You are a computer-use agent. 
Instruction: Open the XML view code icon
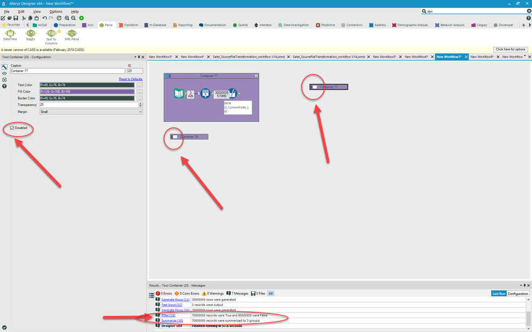point(4,73)
